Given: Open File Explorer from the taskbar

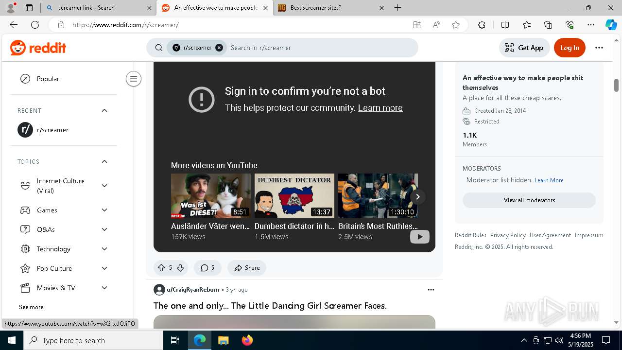Looking at the screenshot, I should point(224,340).
